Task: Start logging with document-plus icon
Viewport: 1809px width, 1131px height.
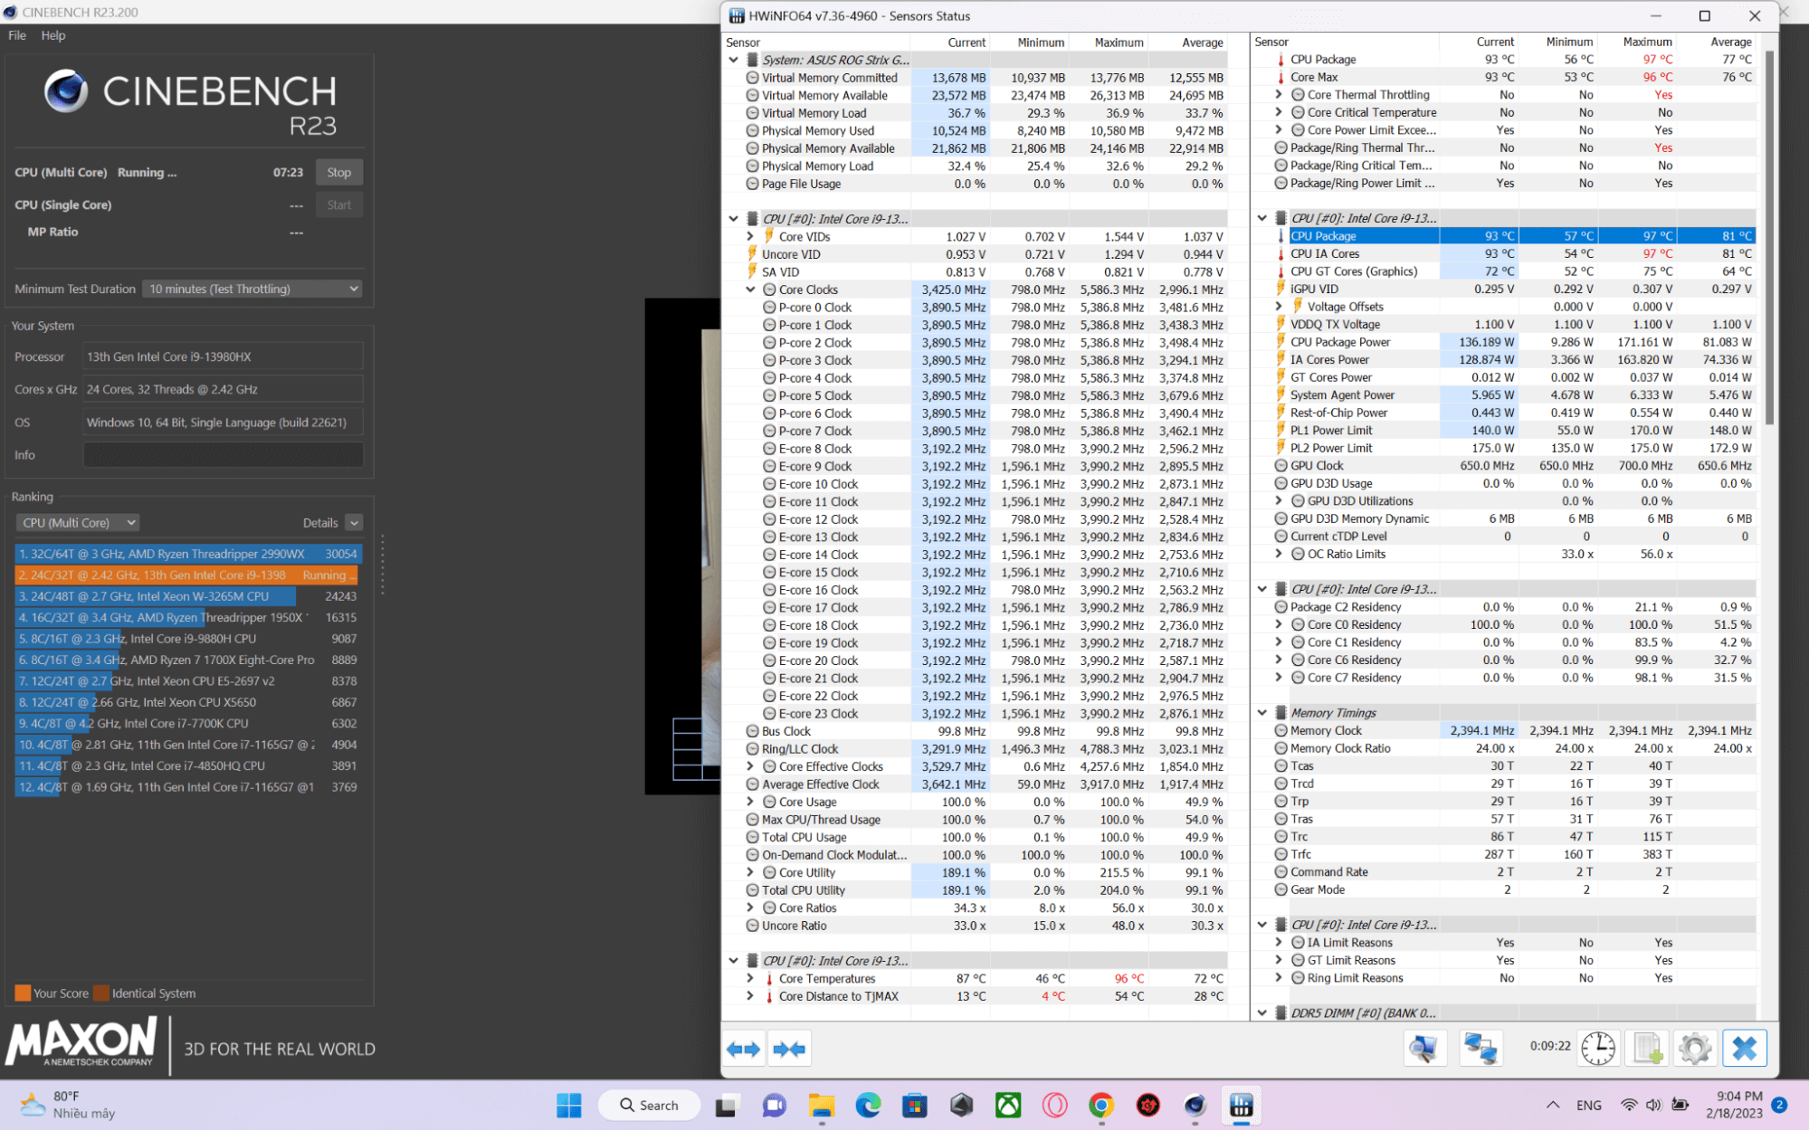Action: (1647, 1049)
